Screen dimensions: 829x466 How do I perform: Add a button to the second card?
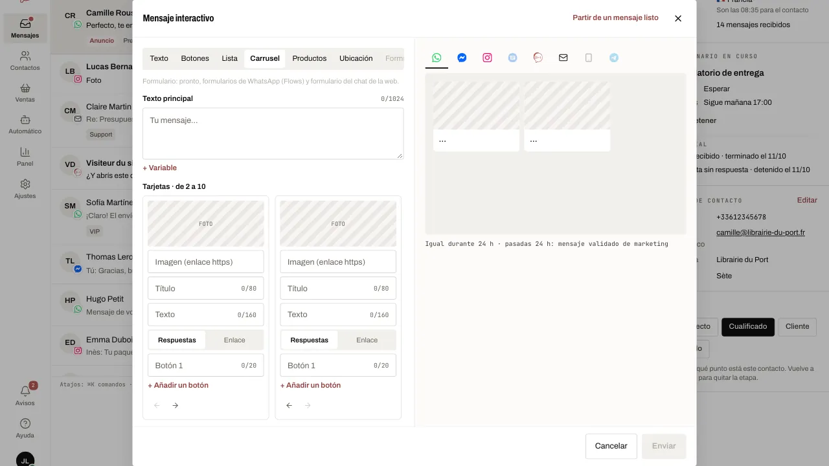pos(310,385)
